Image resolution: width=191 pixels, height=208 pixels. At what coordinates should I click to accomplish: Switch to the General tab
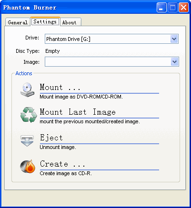pos(18,22)
